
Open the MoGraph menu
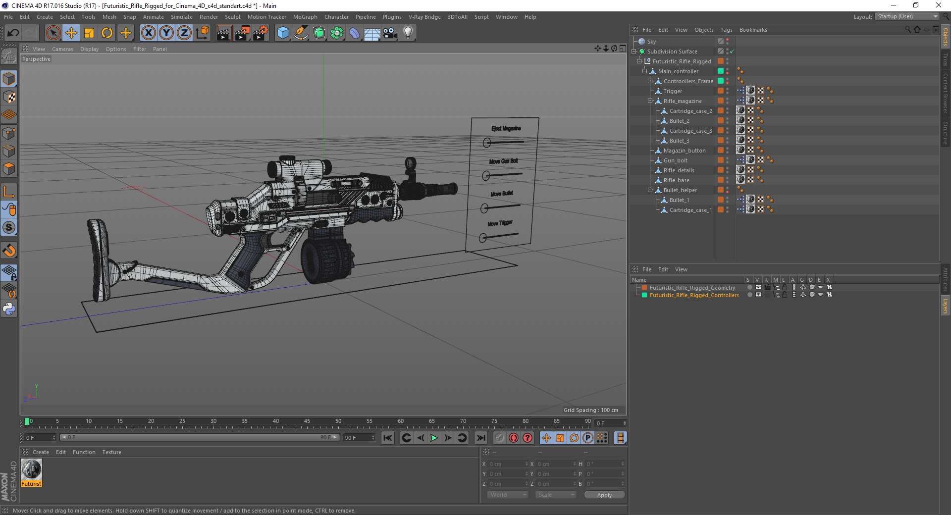[305, 17]
